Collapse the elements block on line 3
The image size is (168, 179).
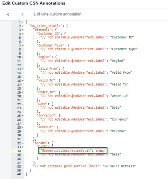point(23,29)
